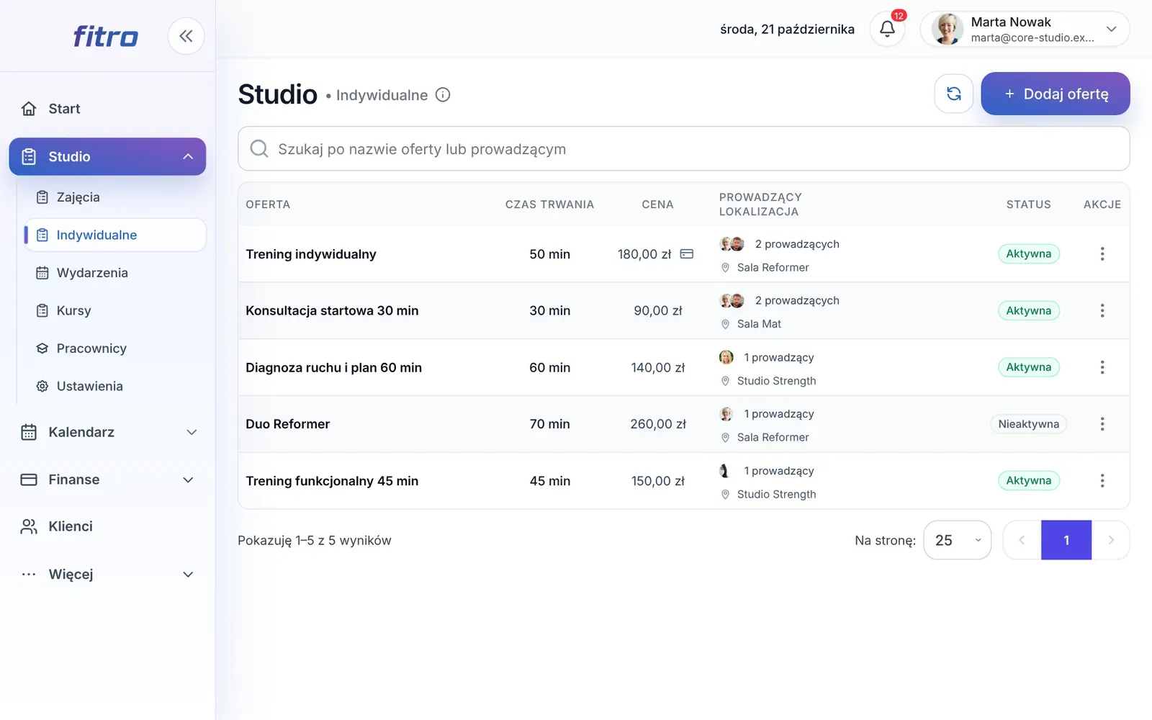Viewport: 1152px width, 720px height.
Task: Click the info icon next to Indywidualne
Action: (443, 95)
